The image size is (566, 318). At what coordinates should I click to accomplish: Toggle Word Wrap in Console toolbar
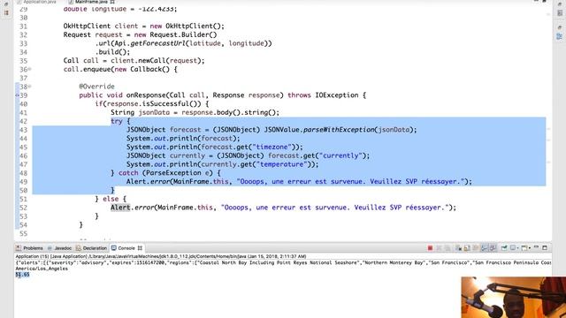click(476, 248)
